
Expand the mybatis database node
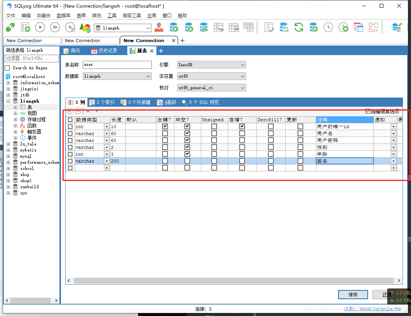[x=8, y=150]
